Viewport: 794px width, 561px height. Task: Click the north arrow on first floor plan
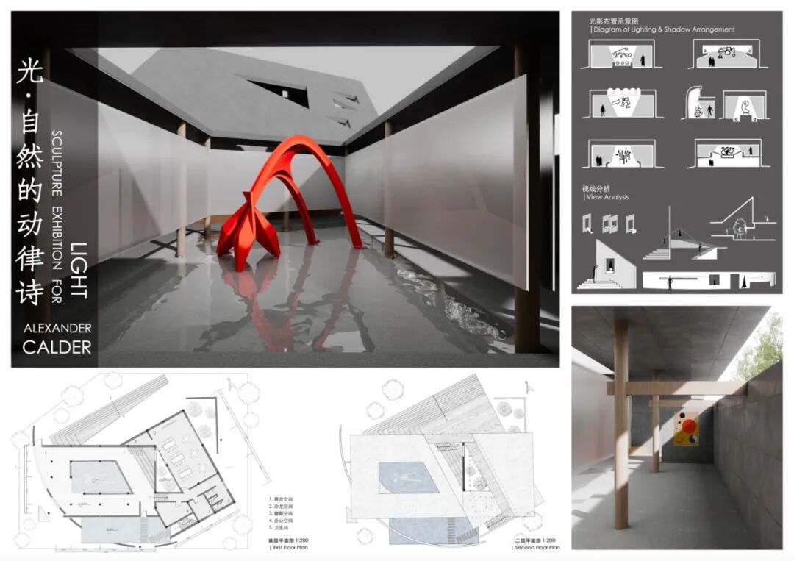232,384
